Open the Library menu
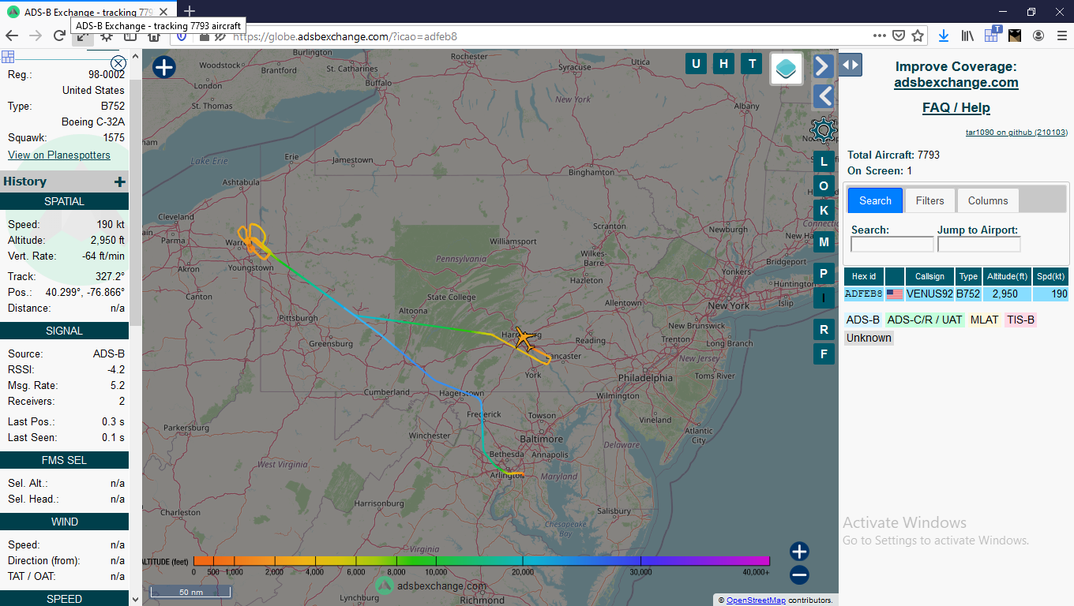 pos(967,36)
